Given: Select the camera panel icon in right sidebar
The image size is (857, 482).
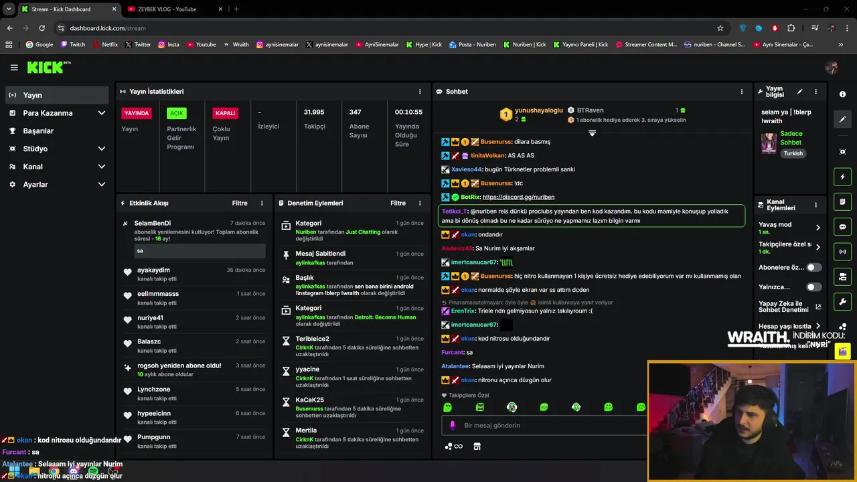Looking at the screenshot, I should tap(842, 276).
